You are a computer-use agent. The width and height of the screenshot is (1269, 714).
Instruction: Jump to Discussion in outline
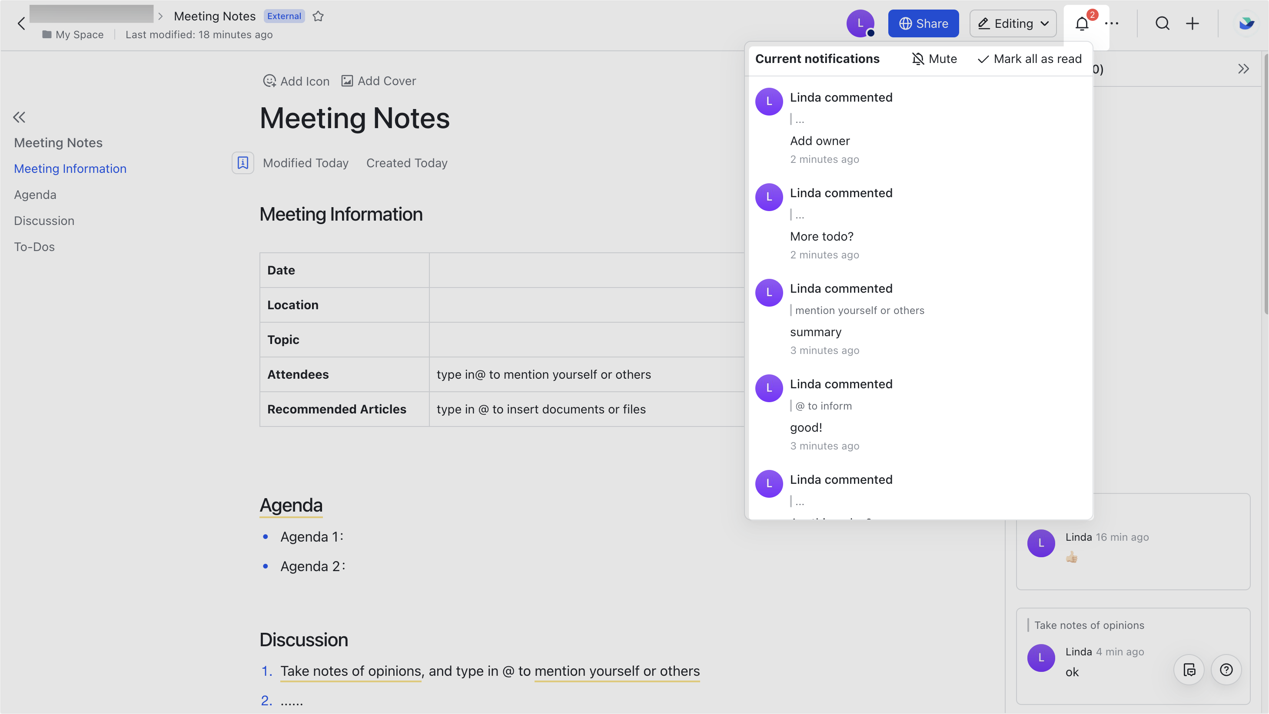[44, 221]
